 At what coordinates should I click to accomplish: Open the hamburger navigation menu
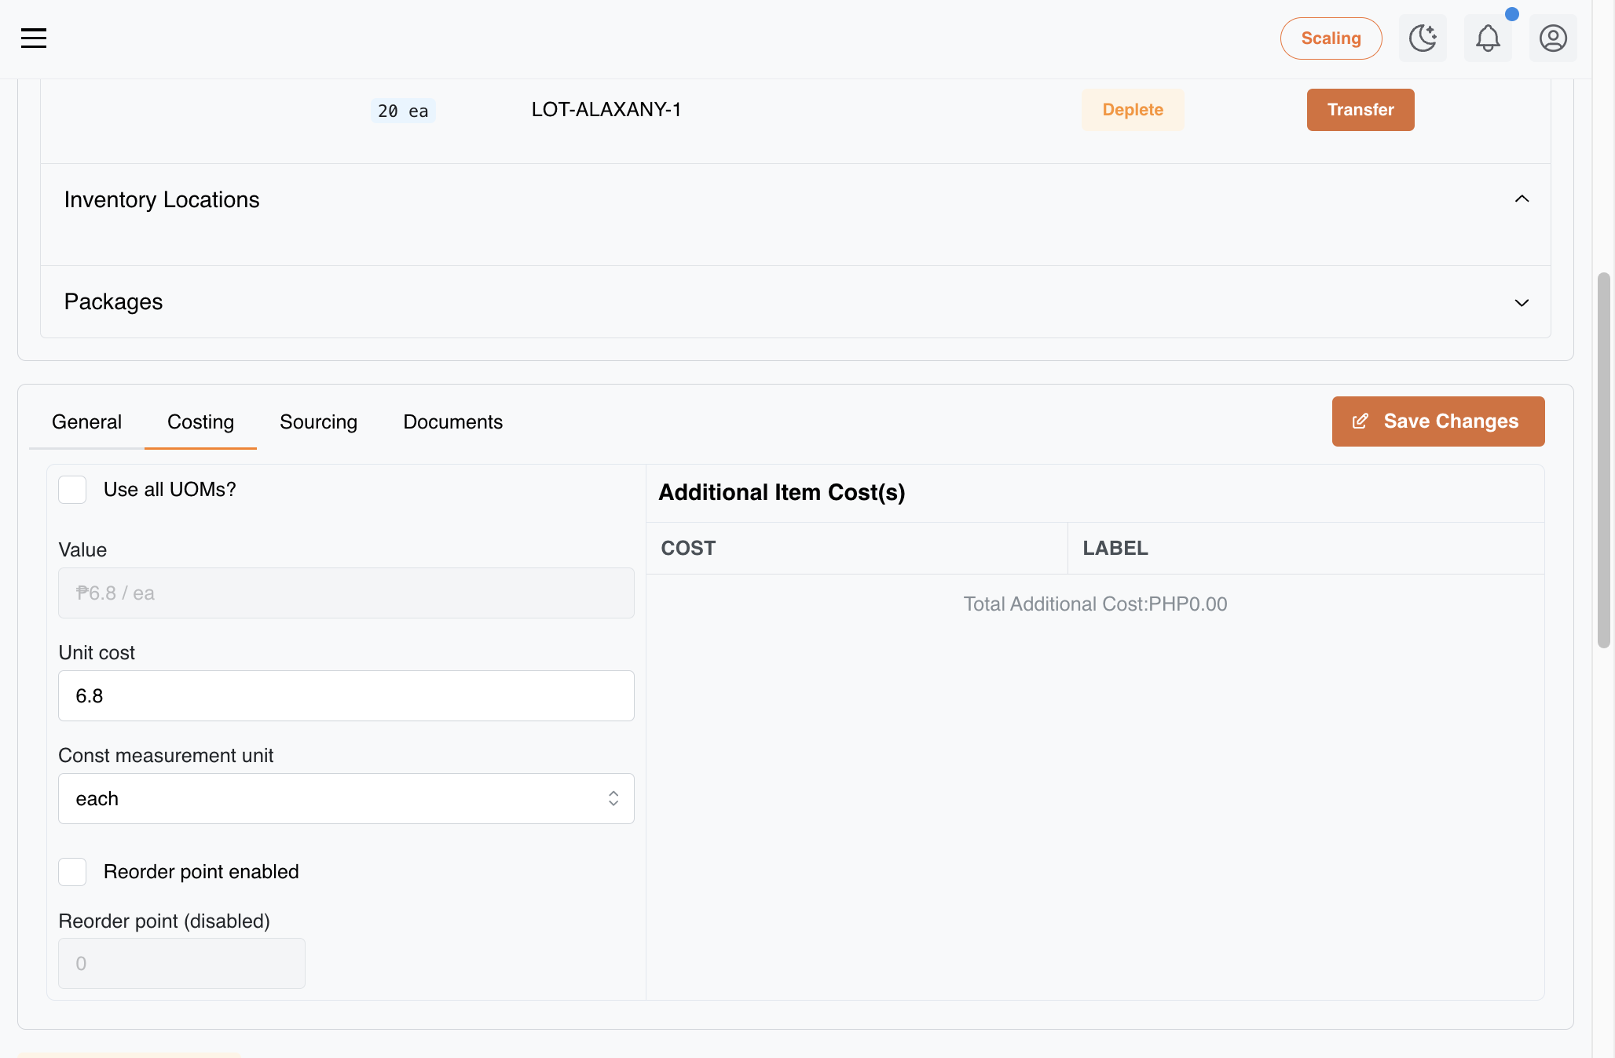click(34, 38)
